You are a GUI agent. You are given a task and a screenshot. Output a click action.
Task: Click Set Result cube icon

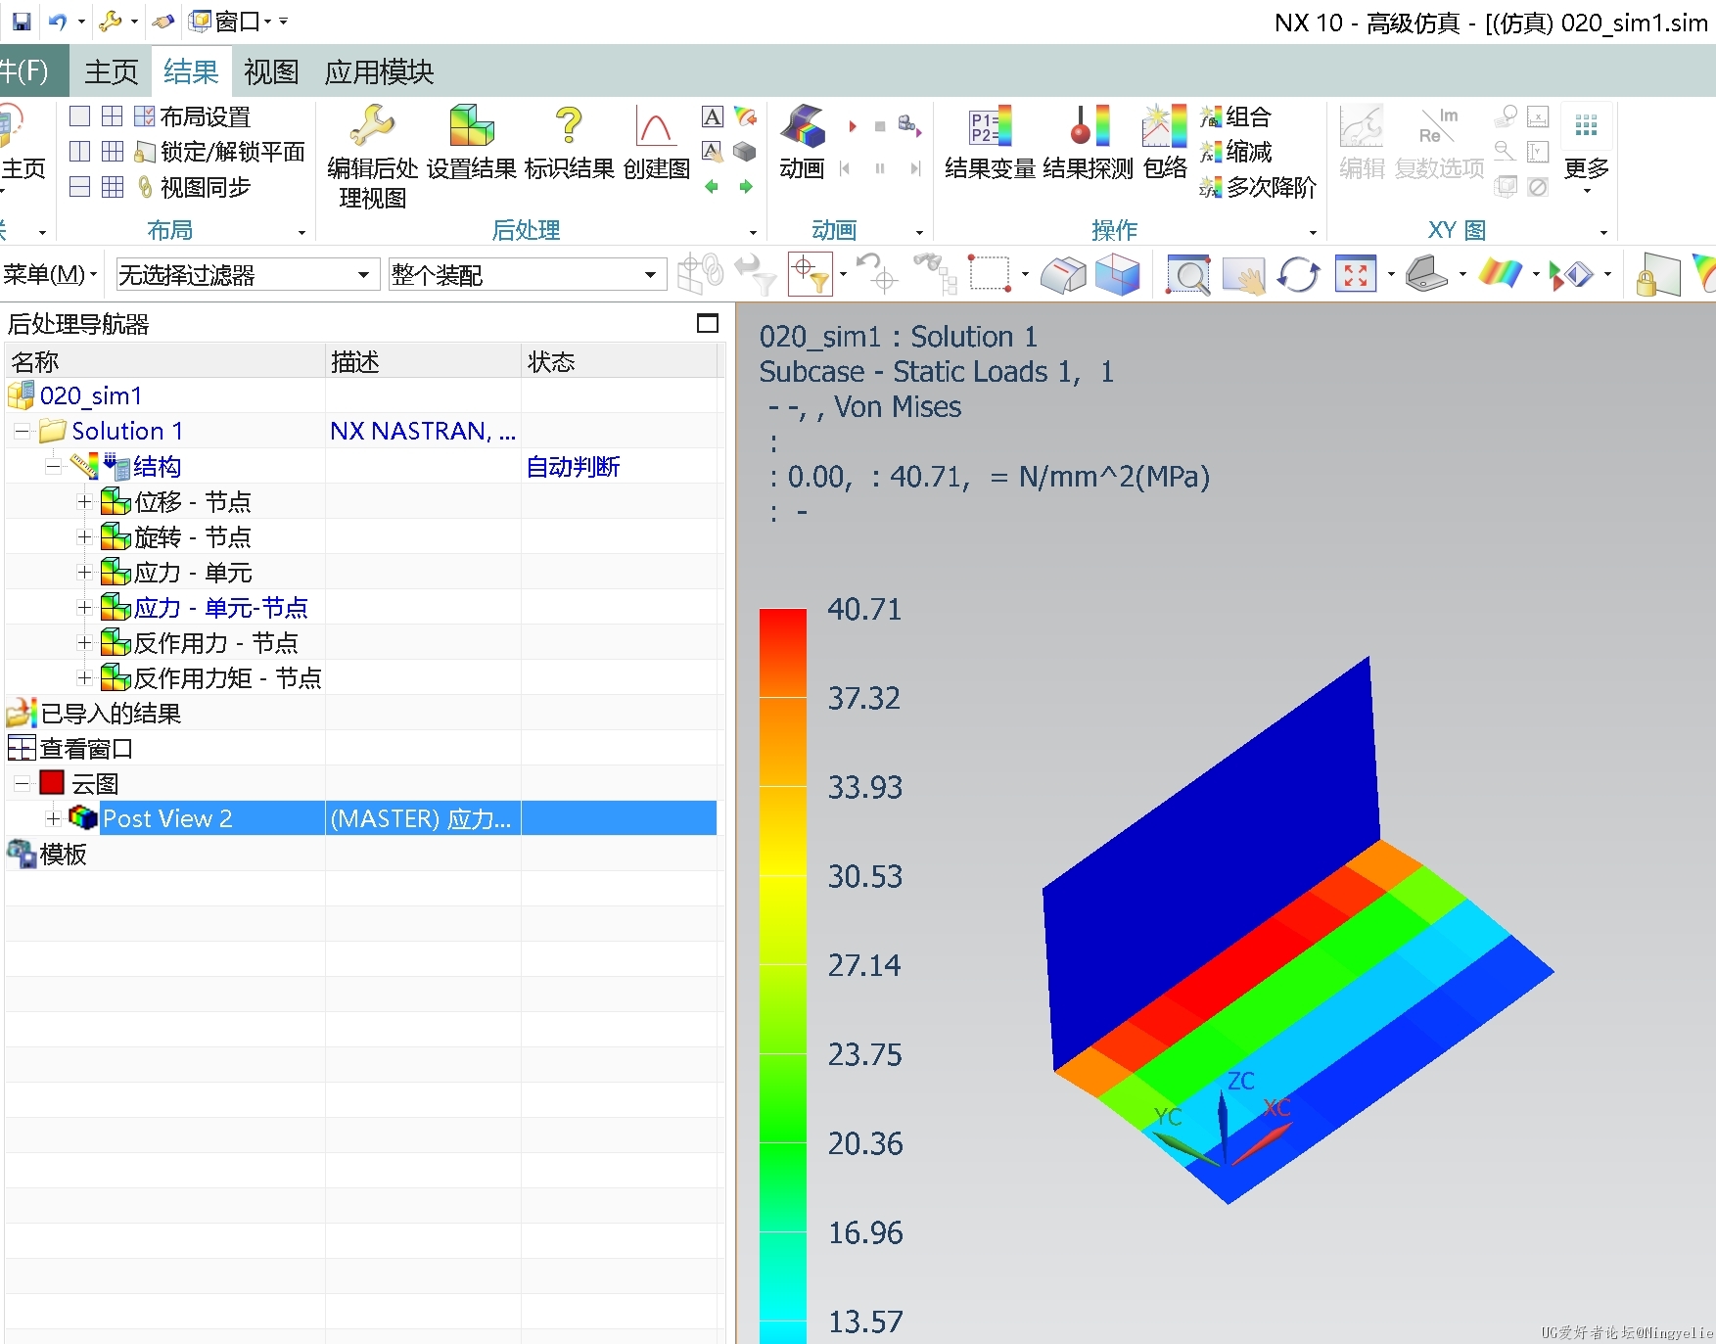[x=472, y=125]
